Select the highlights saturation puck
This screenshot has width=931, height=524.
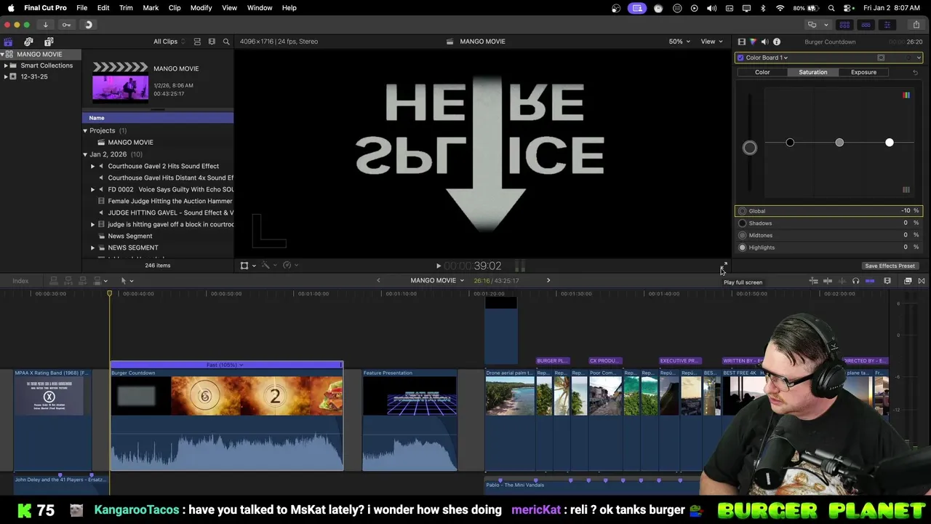(x=889, y=142)
